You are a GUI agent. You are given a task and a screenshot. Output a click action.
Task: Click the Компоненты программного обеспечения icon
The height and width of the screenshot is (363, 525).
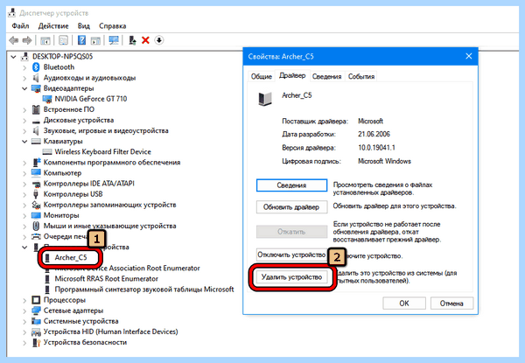coord(36,163)
